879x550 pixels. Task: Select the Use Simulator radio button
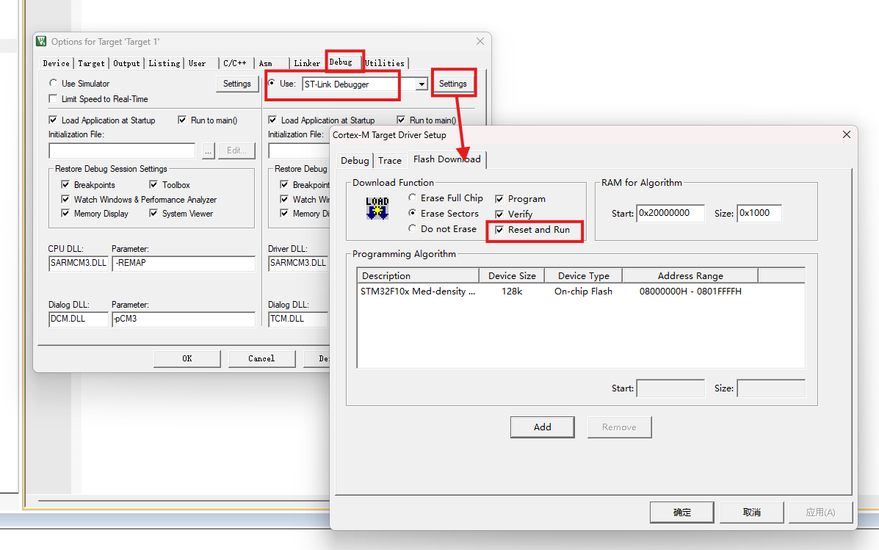click(53, 84)
